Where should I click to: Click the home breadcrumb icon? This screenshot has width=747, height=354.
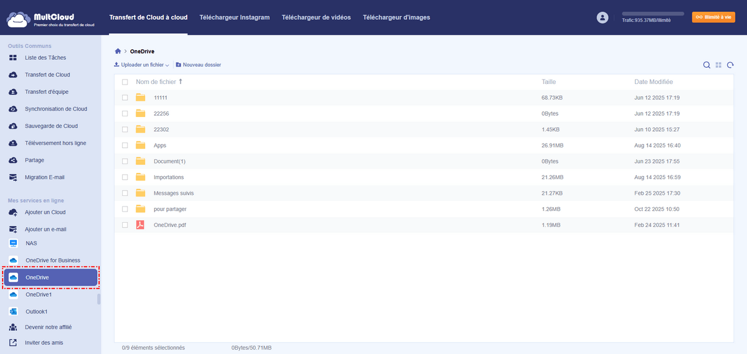118,51
